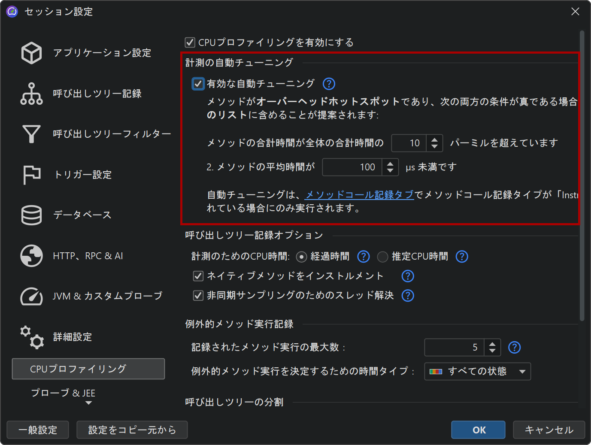Go to the トリガー設定 flag icon
Screen dimensions: 591x445
tap(31, 175)
